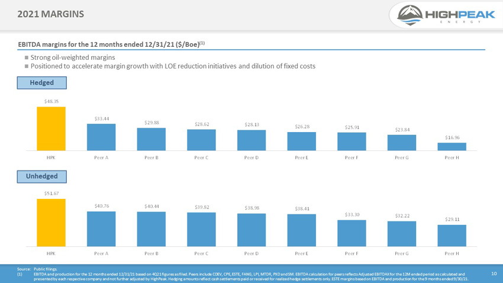Click the footnote (1) EBITDA explanation text
Image resolution: width=503 pixels, height=283 pixels.
coord(251,276)
